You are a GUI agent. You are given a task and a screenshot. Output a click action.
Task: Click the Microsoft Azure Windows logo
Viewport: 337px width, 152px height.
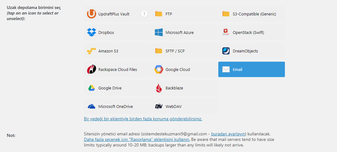[158, 32]
